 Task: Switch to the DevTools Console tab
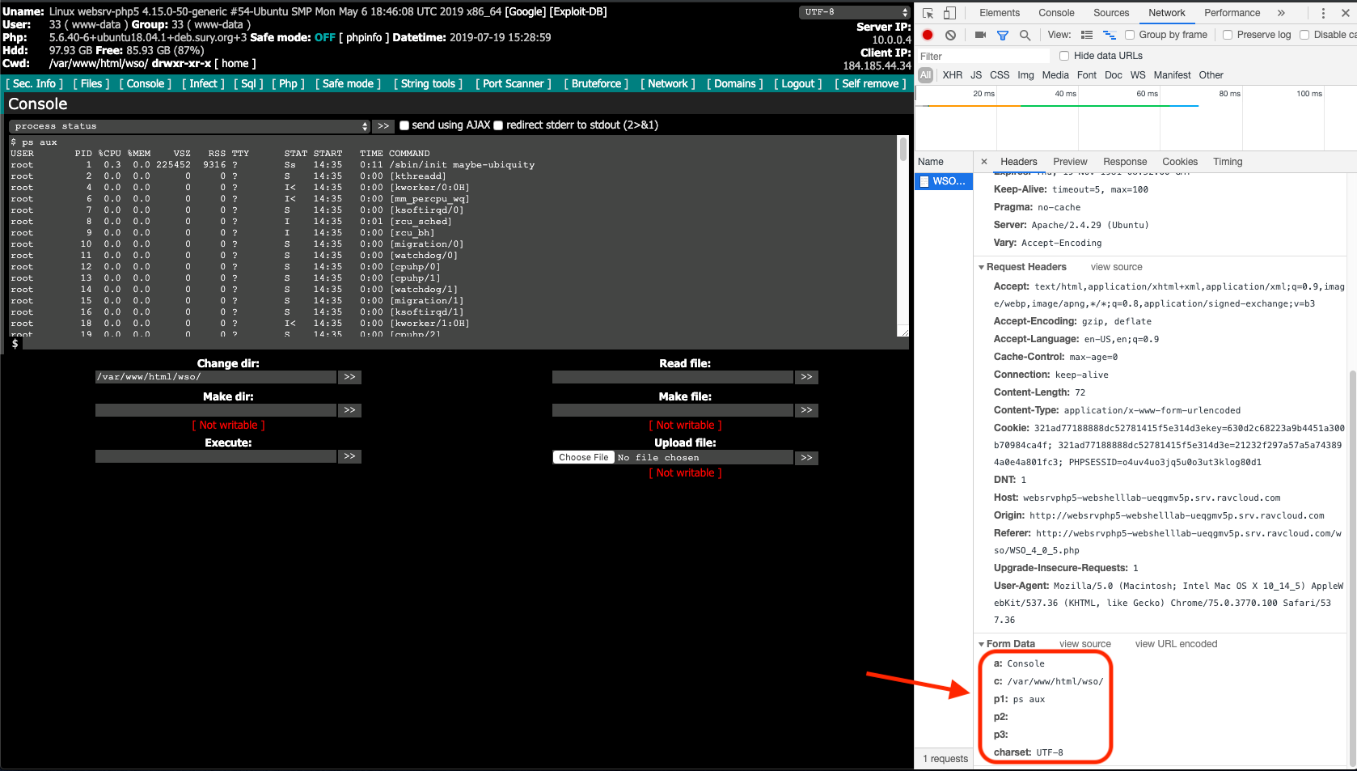[x=1056, y=13]
